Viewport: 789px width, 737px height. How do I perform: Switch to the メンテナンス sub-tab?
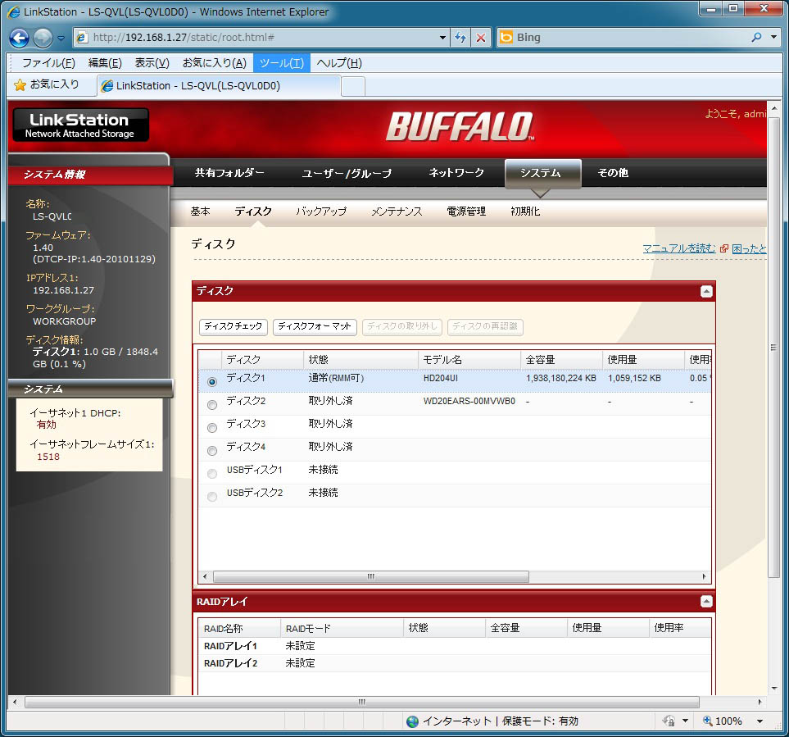397,212
